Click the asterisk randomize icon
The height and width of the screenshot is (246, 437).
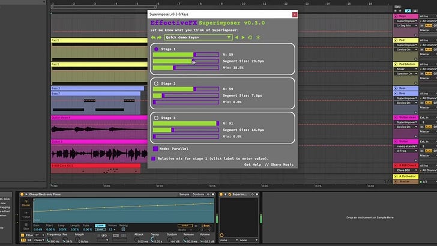pos(258,37)
